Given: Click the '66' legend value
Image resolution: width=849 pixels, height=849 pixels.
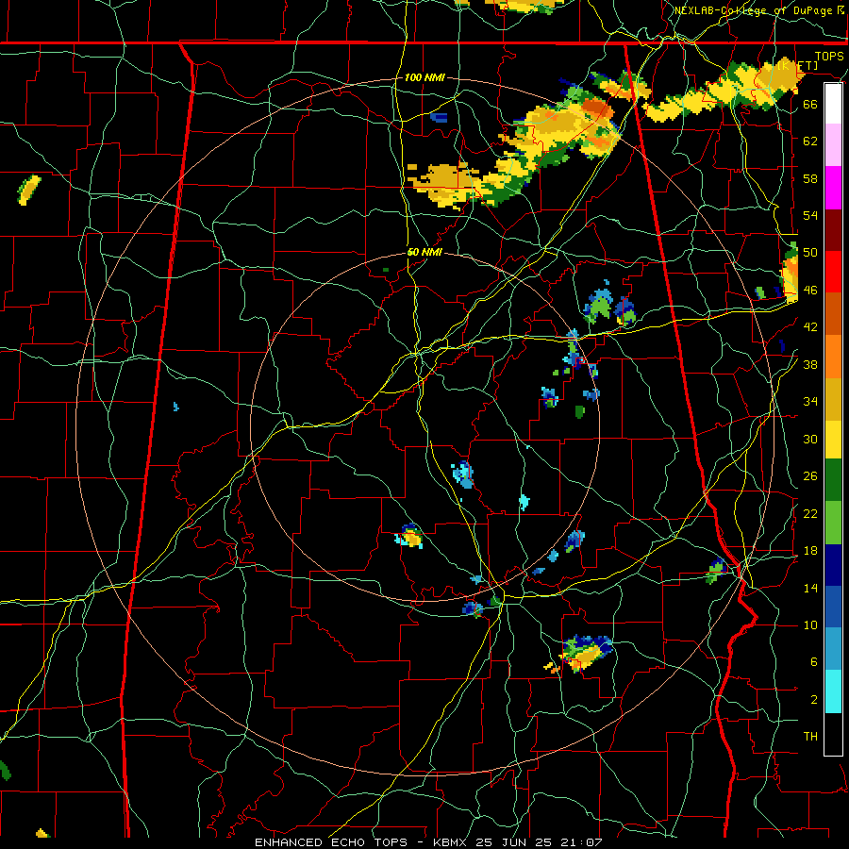Looking at the screenshot, I should click(810, 104).
